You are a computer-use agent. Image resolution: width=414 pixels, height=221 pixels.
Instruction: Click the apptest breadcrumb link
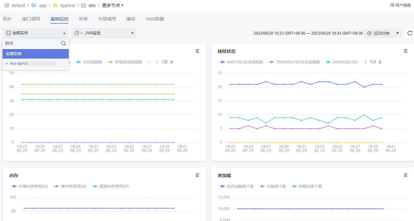click(x=67, y=5)
